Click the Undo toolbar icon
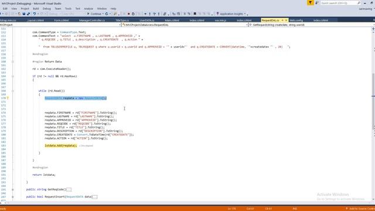375x211 pixels. pyautogui.click(x=35, y=14)
